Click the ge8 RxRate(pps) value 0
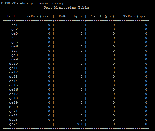This screenshot has width=155, height=131. 49,55
